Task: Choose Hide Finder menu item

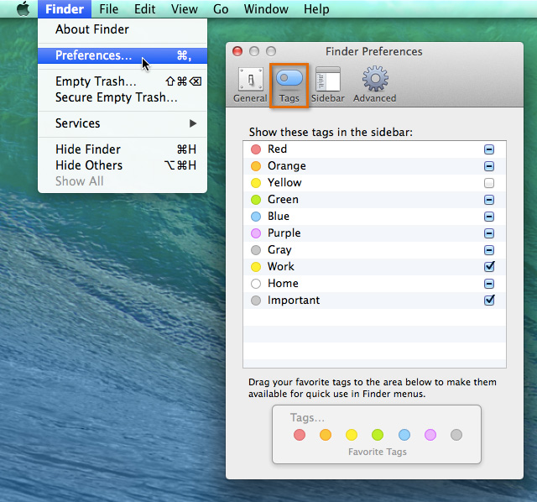Action: tap(123, 149)
